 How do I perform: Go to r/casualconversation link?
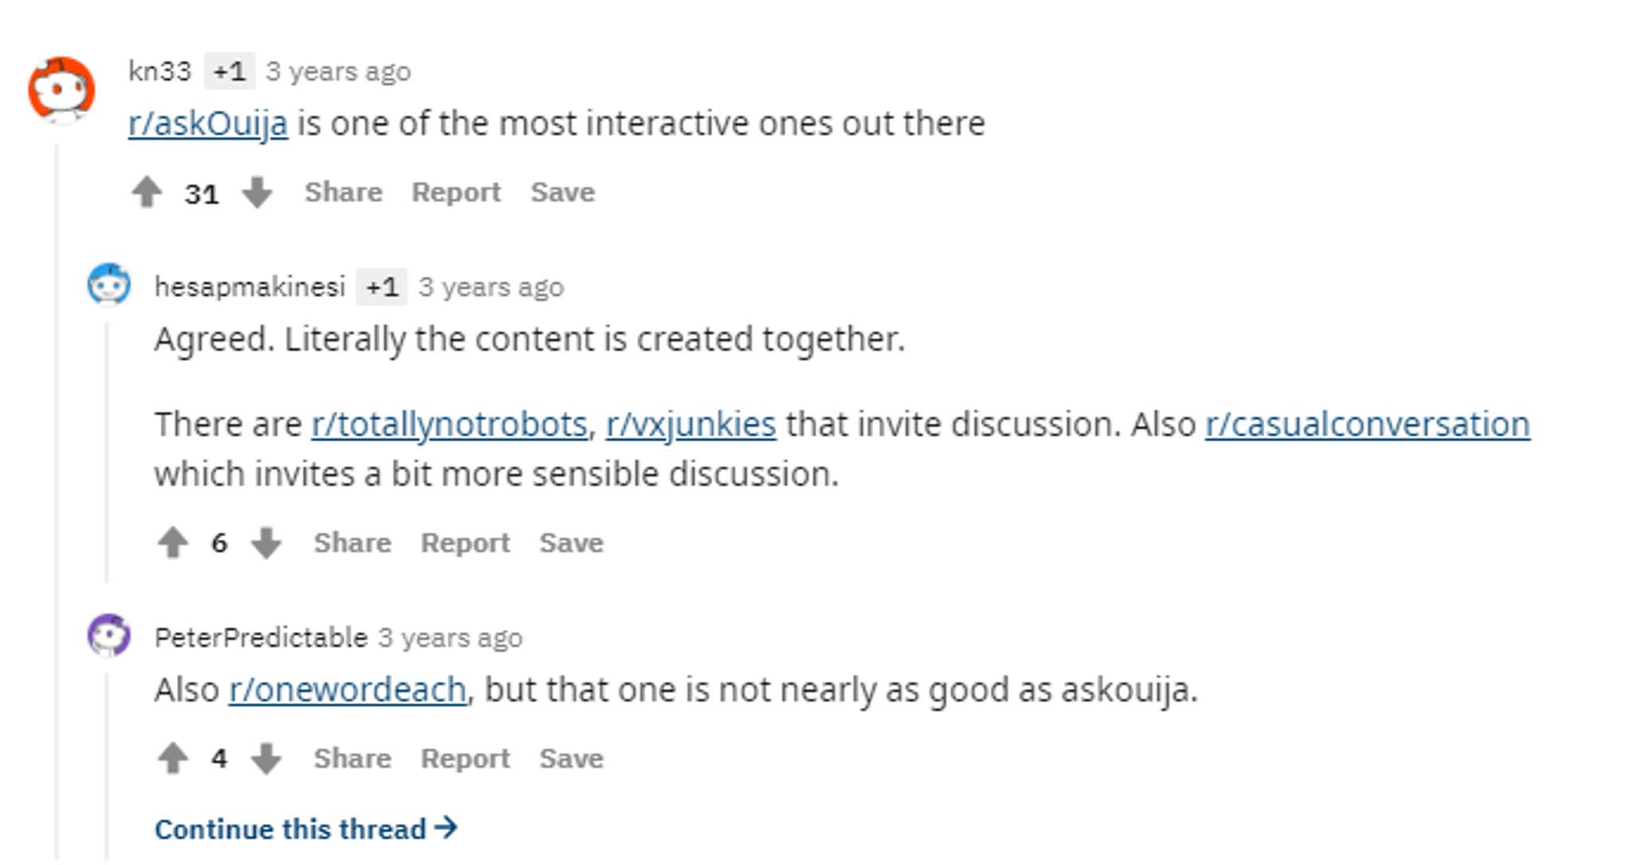(1367, 425)
